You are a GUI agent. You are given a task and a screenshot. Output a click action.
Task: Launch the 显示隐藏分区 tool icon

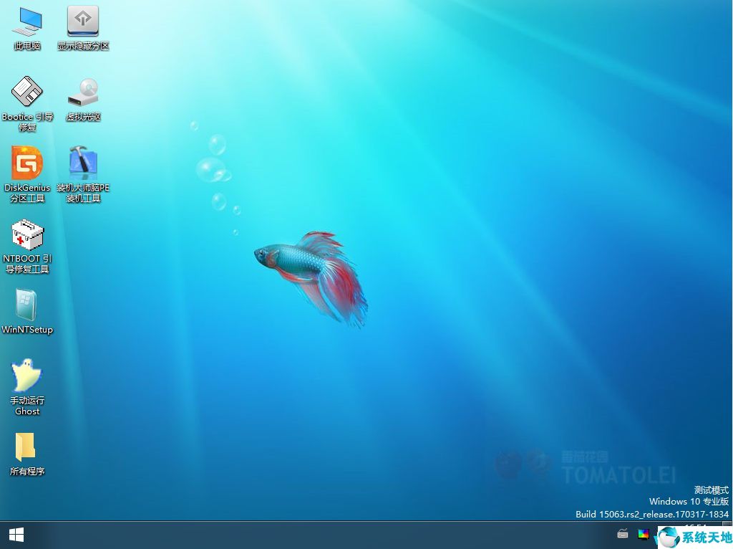[x=83, y=22]
